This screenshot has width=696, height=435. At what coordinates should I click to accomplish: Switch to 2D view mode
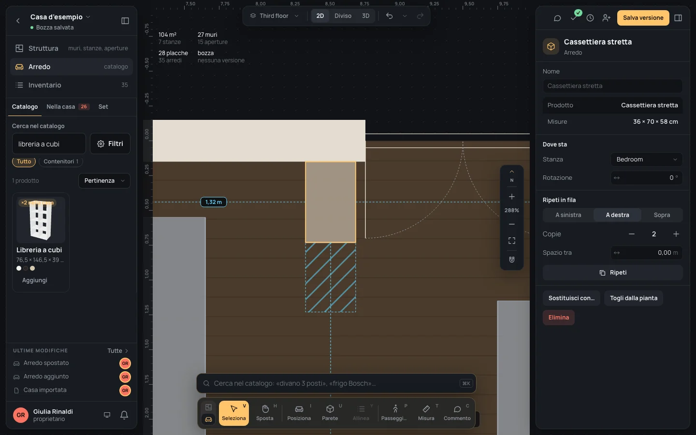click(x=320, y=16)
